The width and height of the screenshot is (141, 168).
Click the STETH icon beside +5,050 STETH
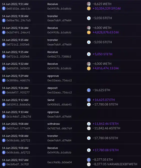tap(89, 54)
